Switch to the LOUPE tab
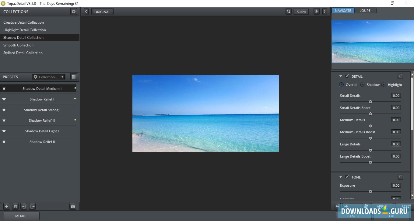Viewport: 414px width, 221px height. pyautogui.click(x=365, y=11)
